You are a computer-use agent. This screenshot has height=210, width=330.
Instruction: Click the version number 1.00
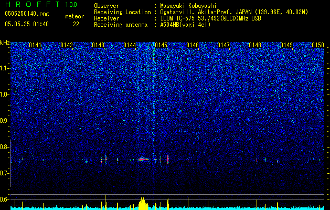[x=71, y=4]
